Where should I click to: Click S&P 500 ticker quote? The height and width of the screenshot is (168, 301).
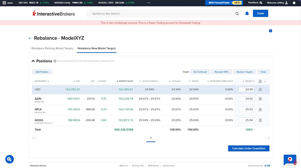coord(34,3)
